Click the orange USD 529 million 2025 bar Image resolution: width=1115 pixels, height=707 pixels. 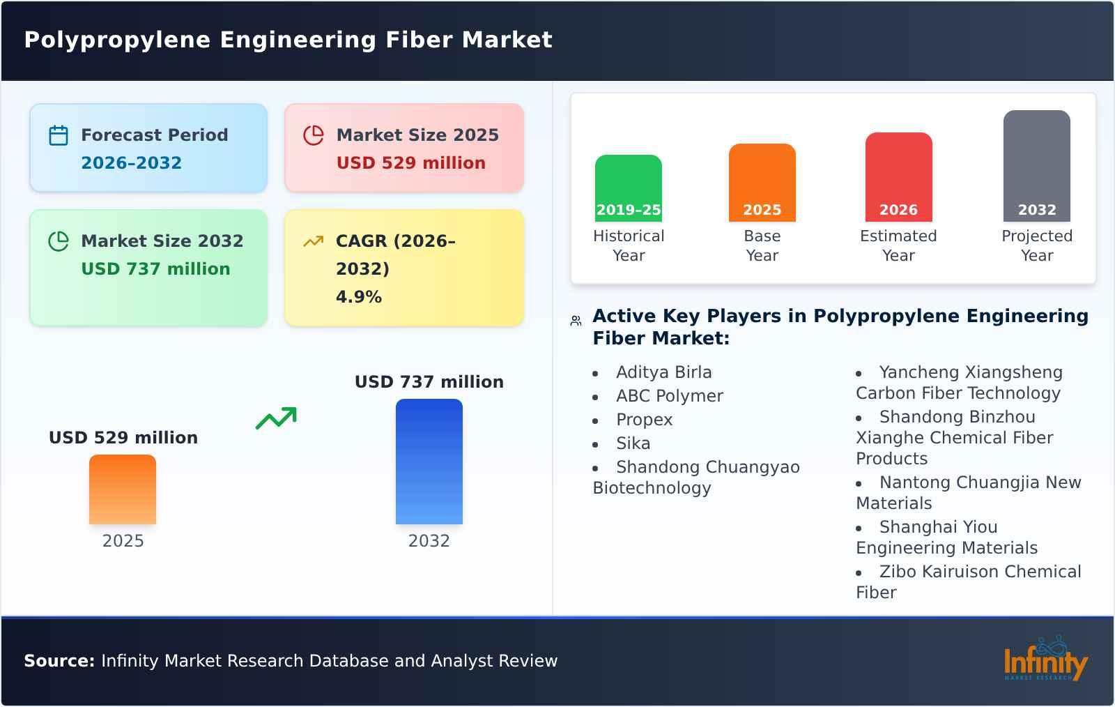click(x=122, y=489)
